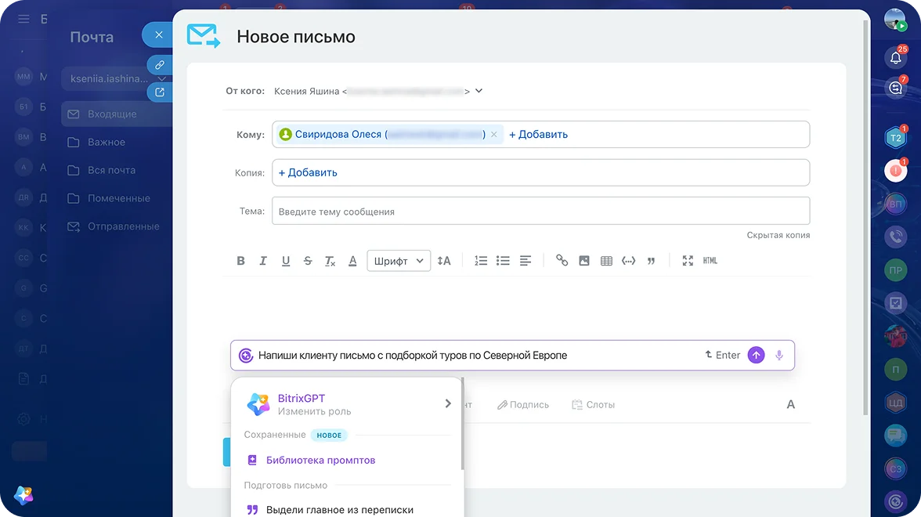Switch editor to HTML mode
Image resolution: width=921 pixels, height=517 pixels.
tap(710, 261)
